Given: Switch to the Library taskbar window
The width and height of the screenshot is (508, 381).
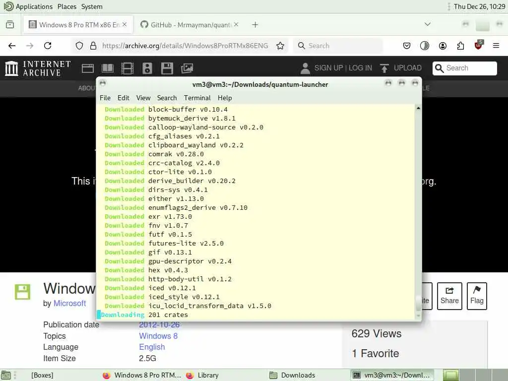Looking at the screenshot, I should [x=203, y=375].
